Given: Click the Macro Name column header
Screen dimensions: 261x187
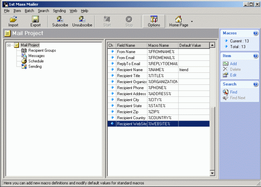Looking at the screenshot, I should tap(163, 46).
